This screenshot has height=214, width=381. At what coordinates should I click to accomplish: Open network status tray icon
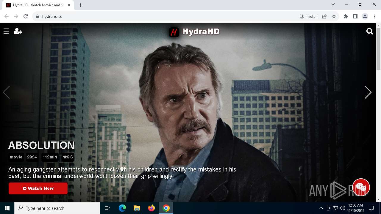[x=335, y=208]
